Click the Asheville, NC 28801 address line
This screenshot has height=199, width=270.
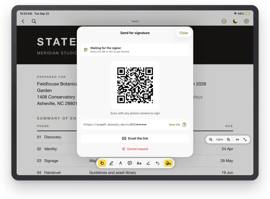coord(57,104)
